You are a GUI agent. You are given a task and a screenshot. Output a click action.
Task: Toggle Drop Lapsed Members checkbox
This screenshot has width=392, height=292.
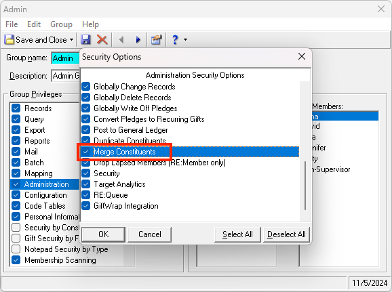point(85,163)
